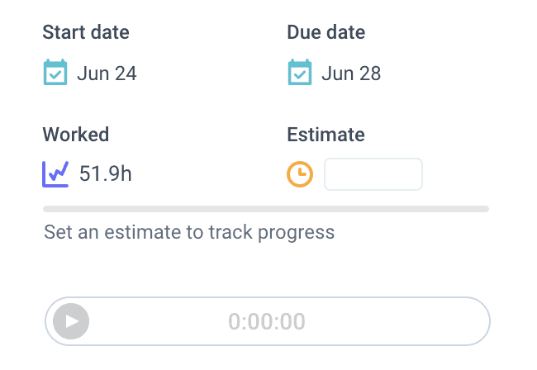
Task: Select the Estimate heading label
Action: tap(326, 135)
